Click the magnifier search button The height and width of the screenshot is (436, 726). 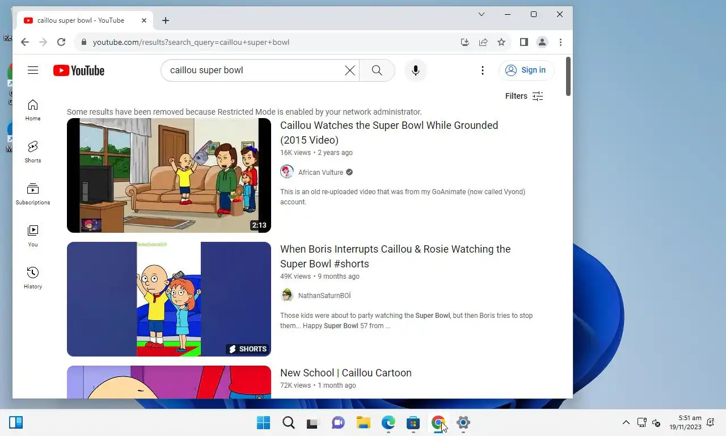pos(377,70)
